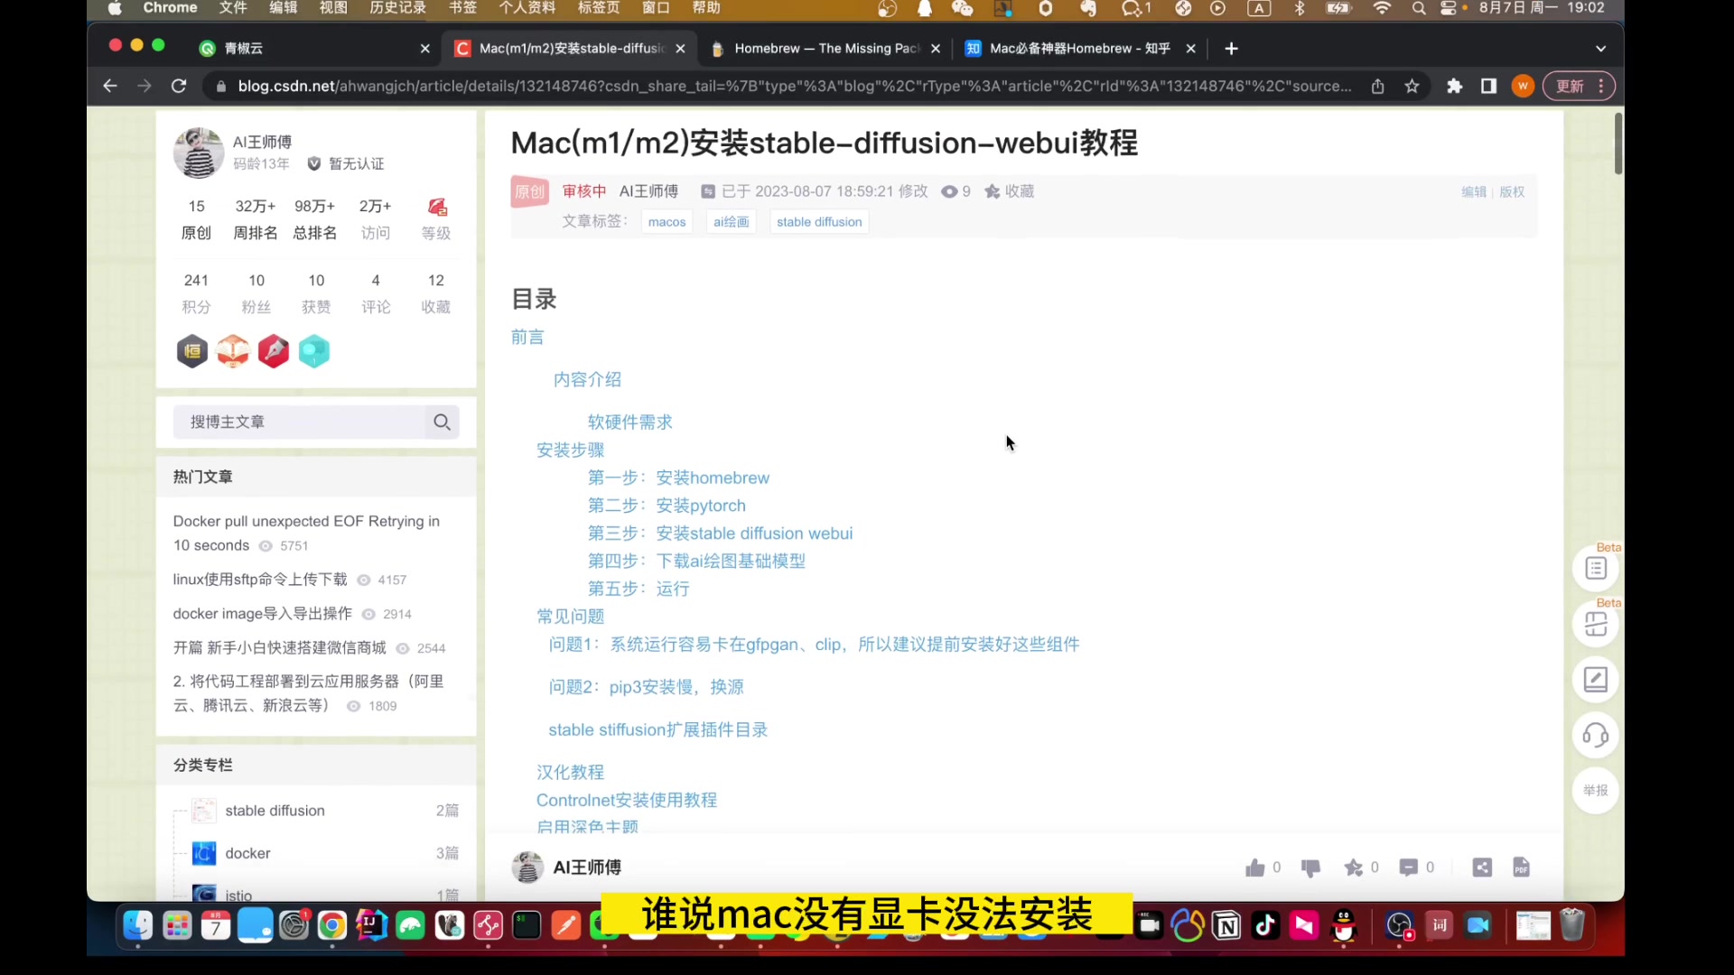Go to 第二步：安装pytorch link
The height and width of the screenshot is (975, 1734).
click(667, 506)
